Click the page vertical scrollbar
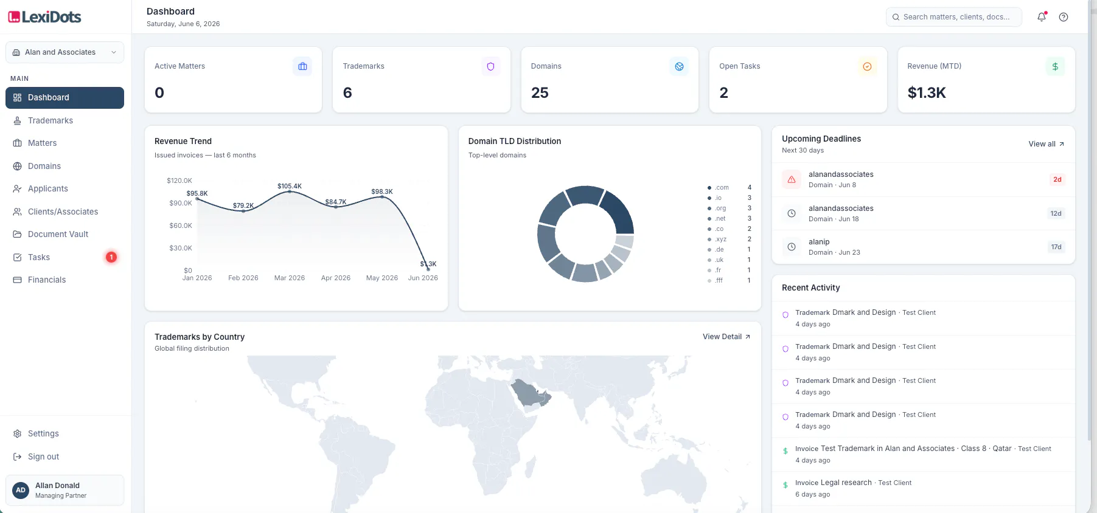This screenshot has height=513, width=1097. [x=1089, y=219]
